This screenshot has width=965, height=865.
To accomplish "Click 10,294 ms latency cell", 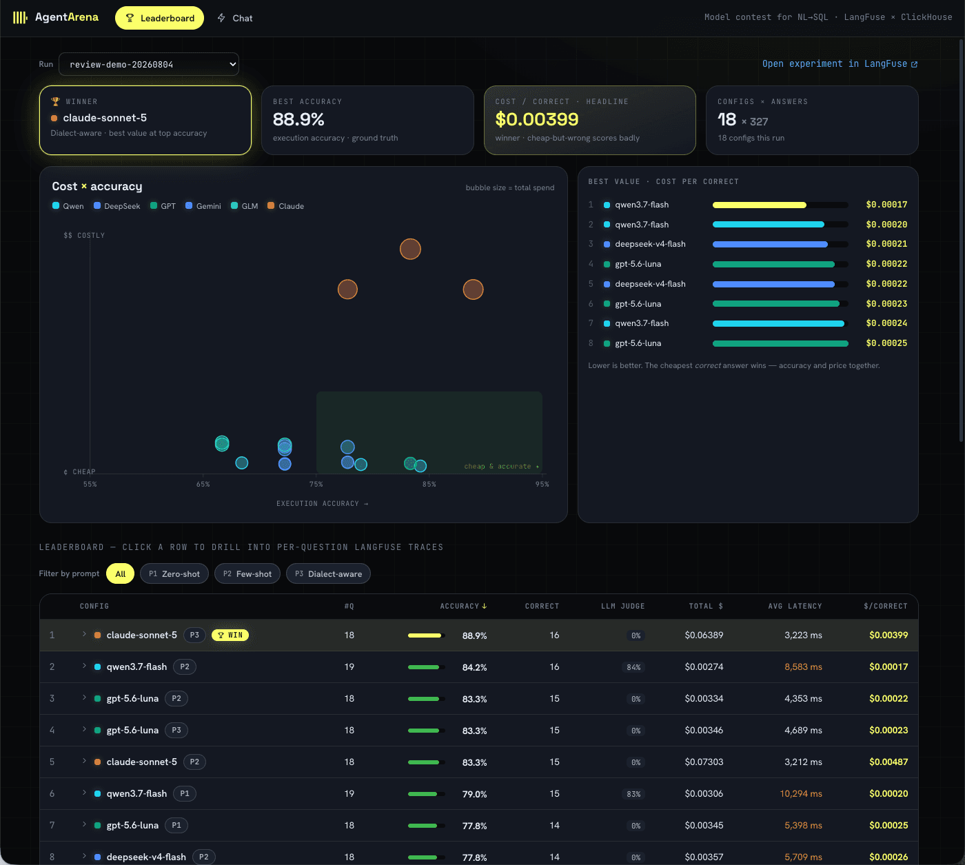I will (801, 793).
